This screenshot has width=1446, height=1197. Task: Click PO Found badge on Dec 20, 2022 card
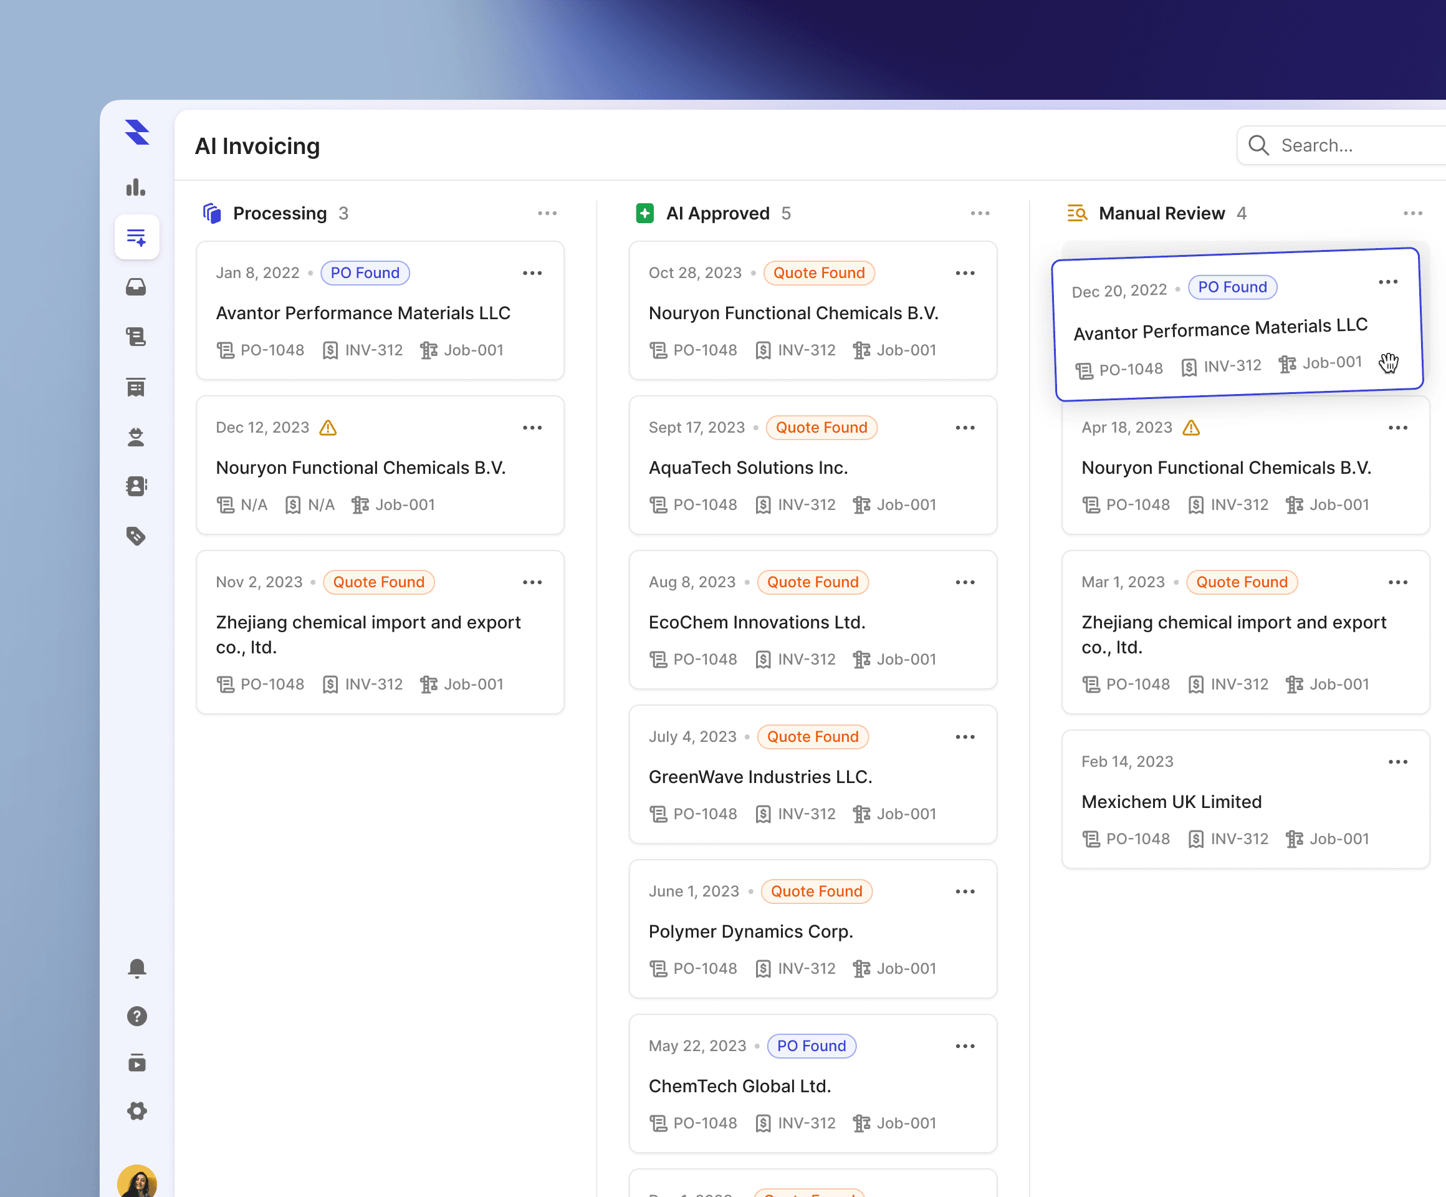point(1233,287)
